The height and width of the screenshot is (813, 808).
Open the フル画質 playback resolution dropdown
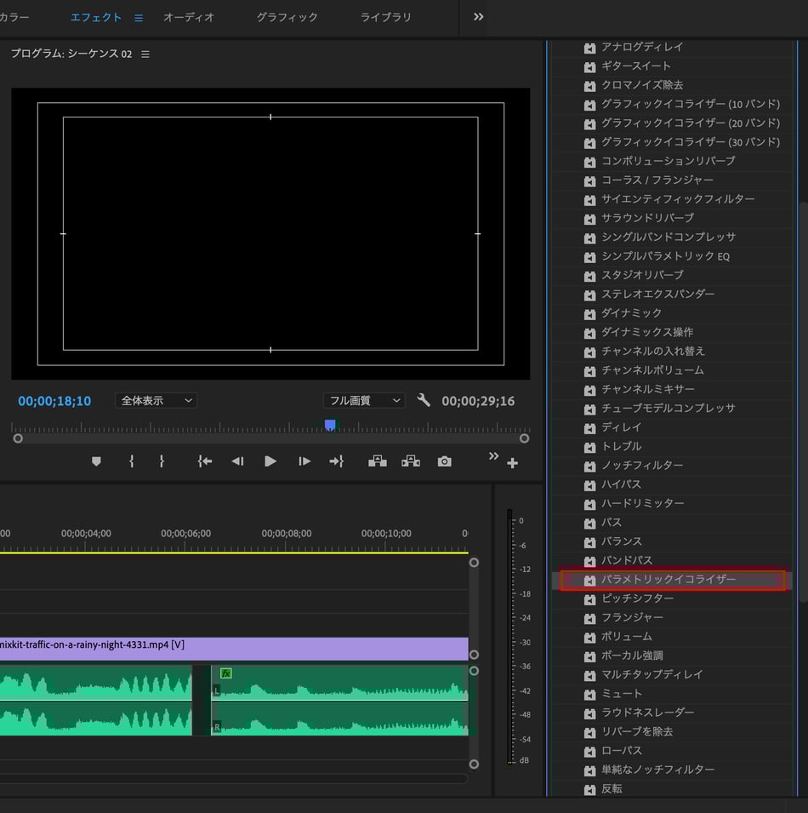click(x=364, y=400)
